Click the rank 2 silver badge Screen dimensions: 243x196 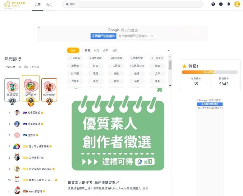point(12,101)
